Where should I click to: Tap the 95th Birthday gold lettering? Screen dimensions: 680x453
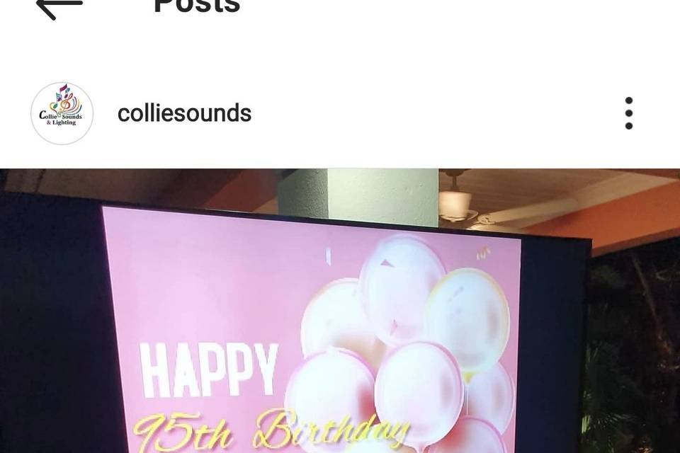coord(270,430)
